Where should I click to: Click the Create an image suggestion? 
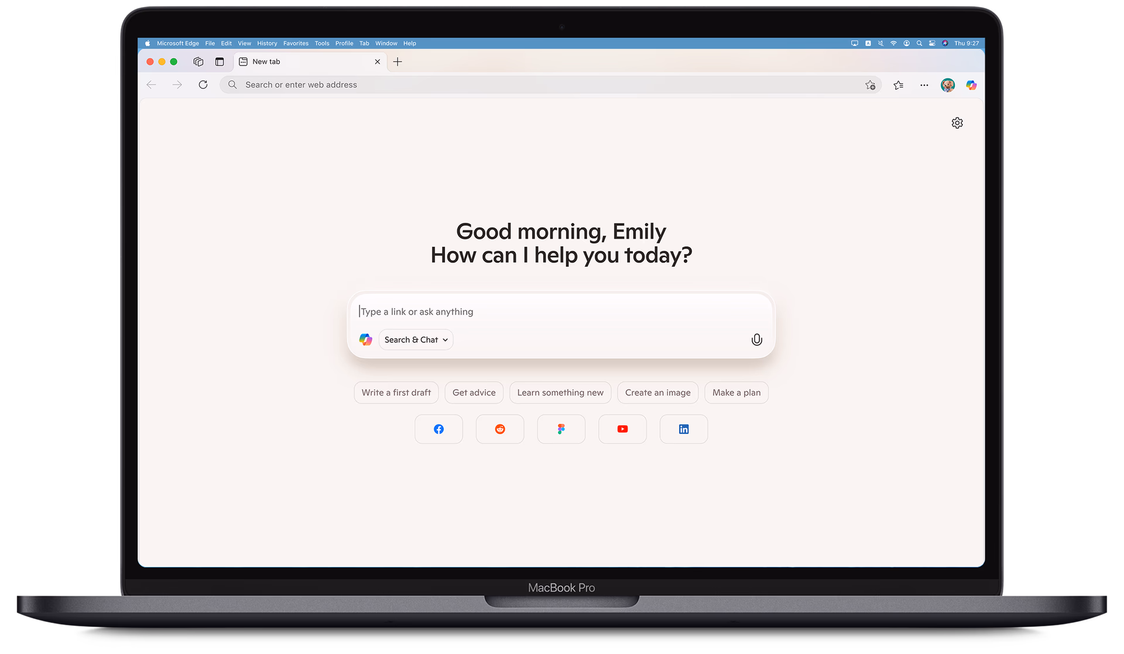(657, 393)
